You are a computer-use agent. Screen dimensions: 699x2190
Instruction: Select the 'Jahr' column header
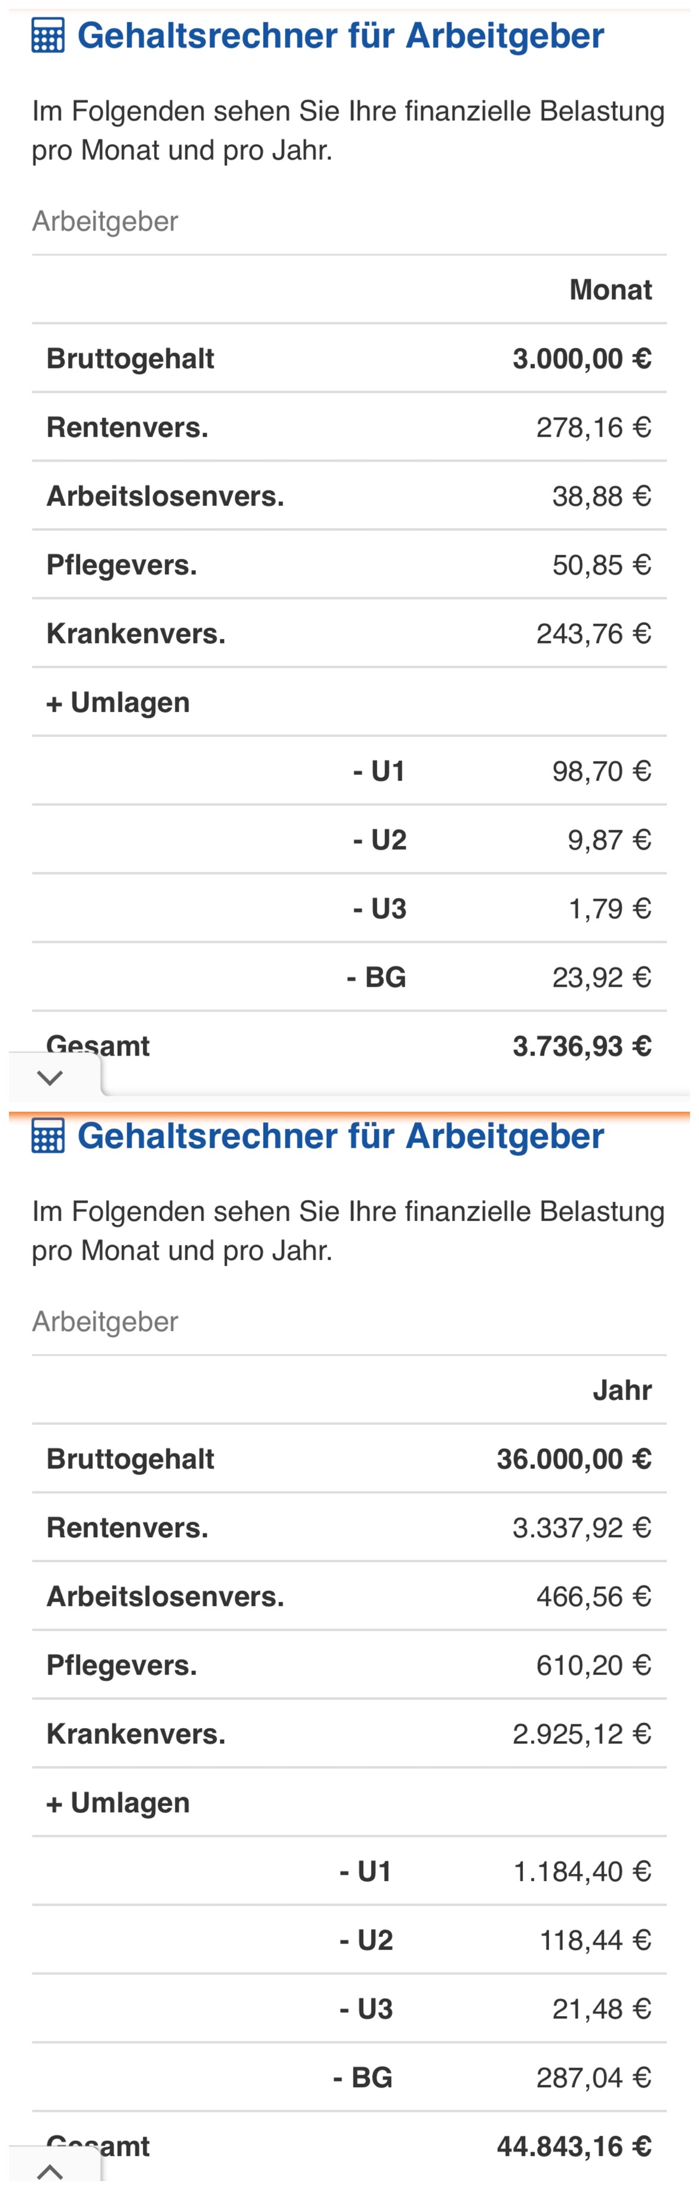pyautogui.click(x=621, y=1390)
